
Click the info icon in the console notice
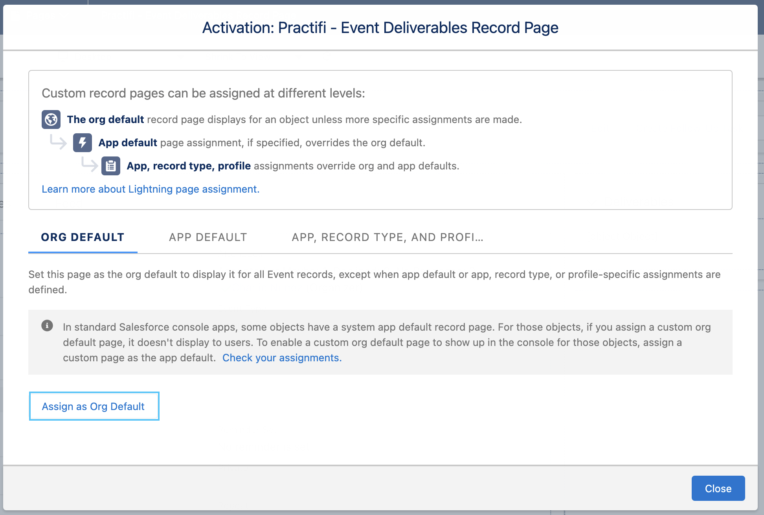[47, 326]
